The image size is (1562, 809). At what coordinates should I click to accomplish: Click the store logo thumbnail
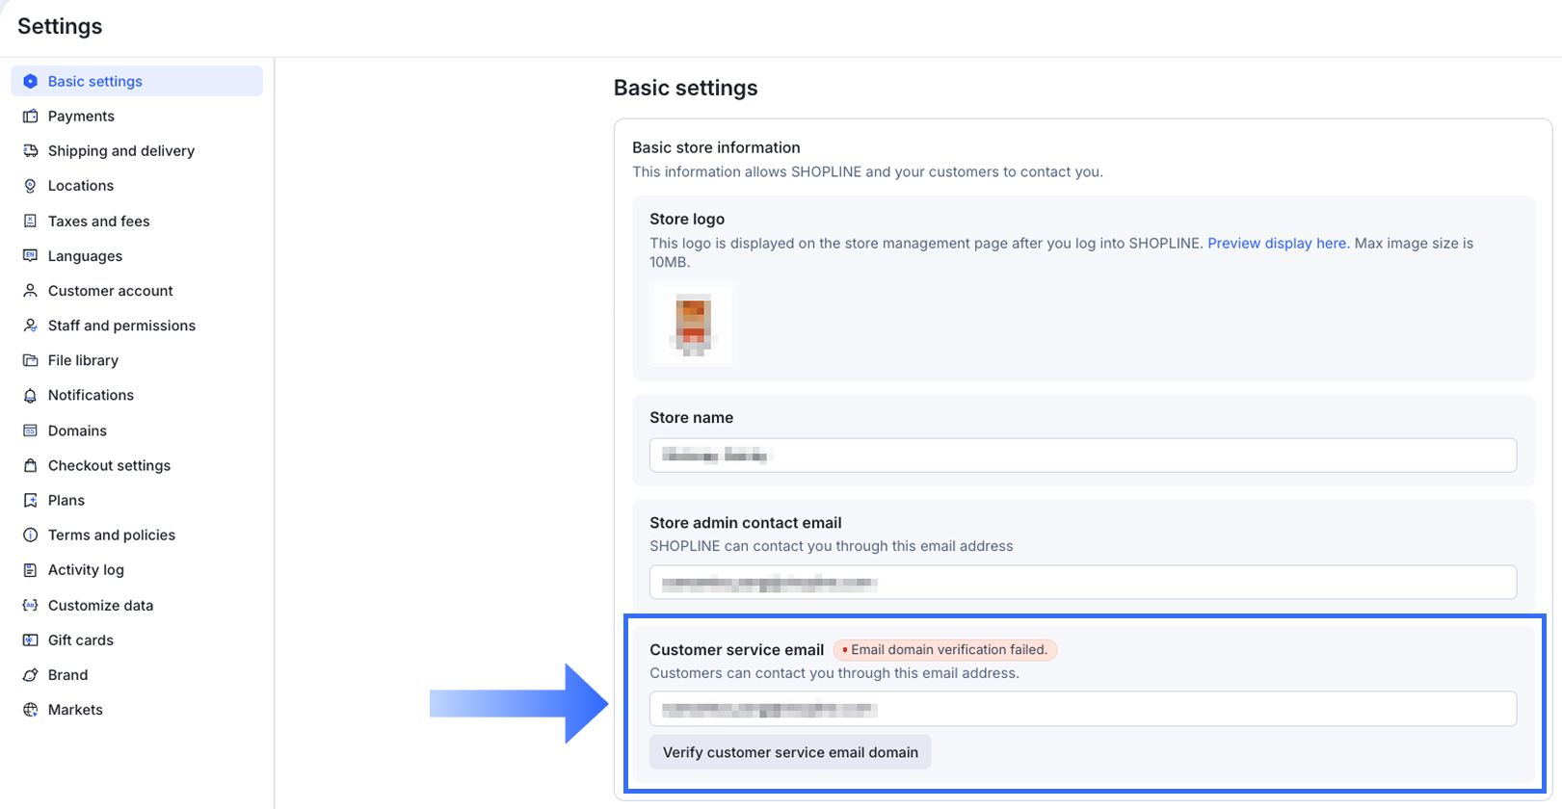coord(692,325)
